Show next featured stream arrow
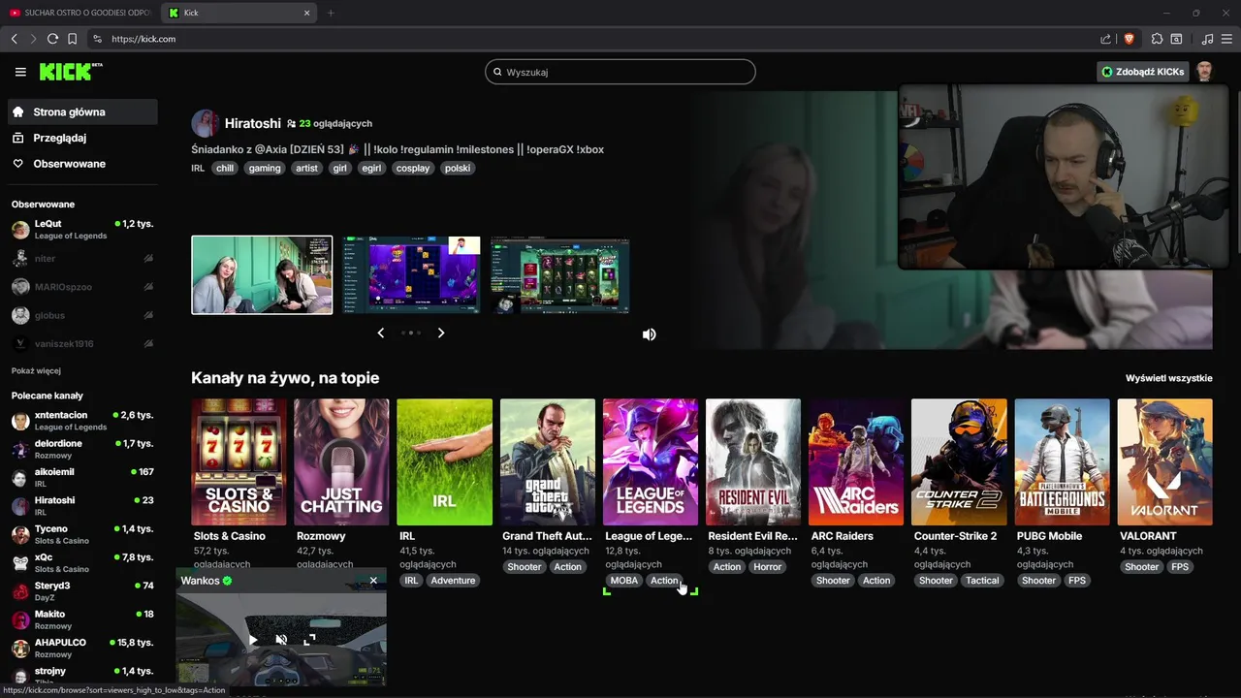The width and height of the screenshot is (1241, 698). point(441,333)
